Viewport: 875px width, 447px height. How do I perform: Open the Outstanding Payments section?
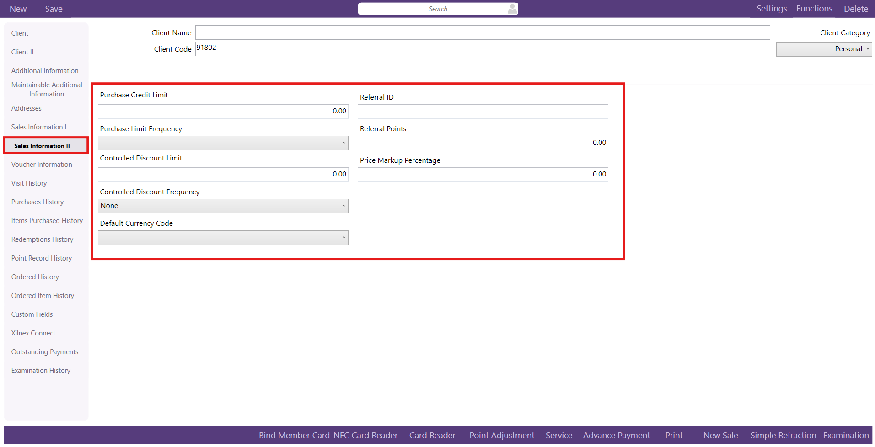tap(45, 352)
